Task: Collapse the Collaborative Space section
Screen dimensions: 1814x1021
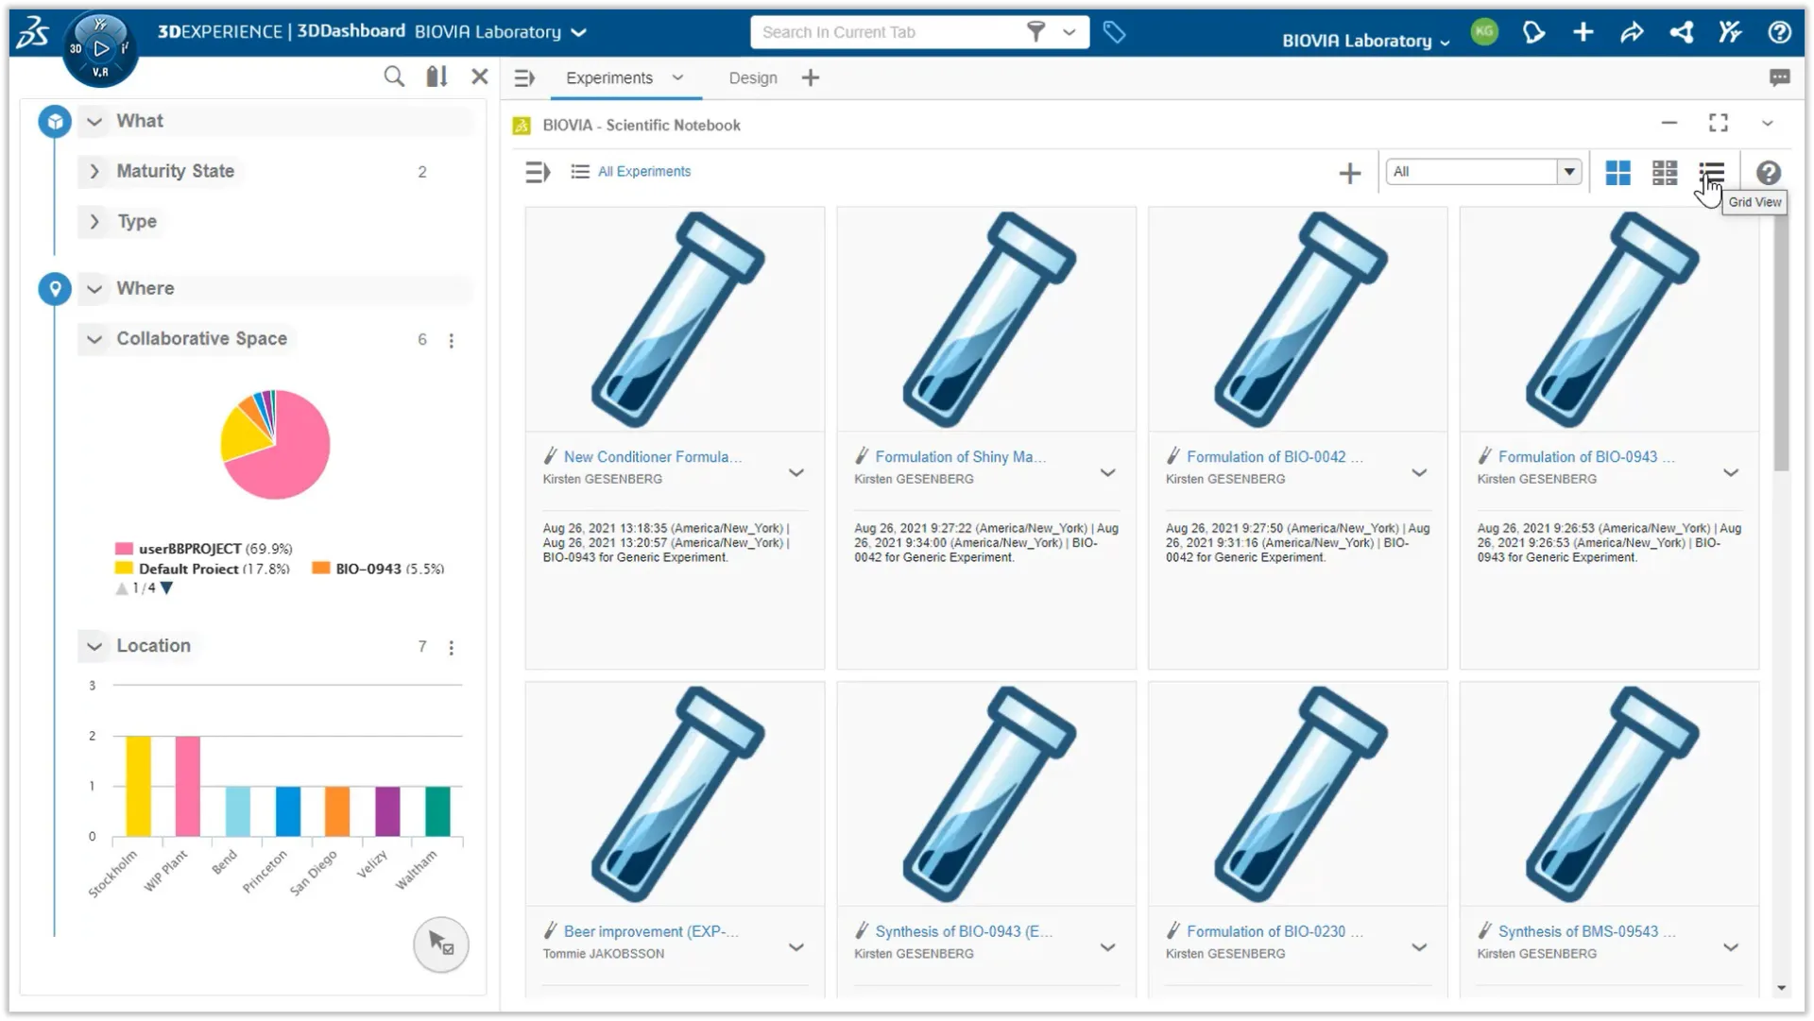Action: pyautogui.click(x=94, y=339)
